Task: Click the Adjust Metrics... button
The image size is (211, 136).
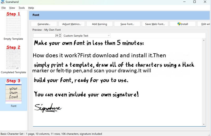Action: coord(72,24)
